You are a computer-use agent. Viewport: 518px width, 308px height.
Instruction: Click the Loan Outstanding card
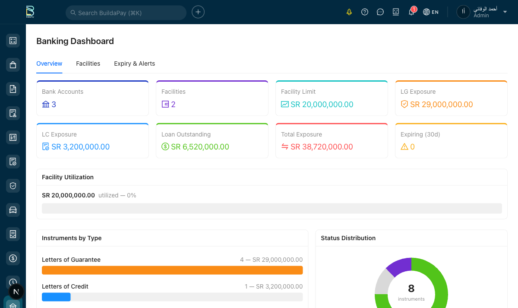tap(212, 140)
